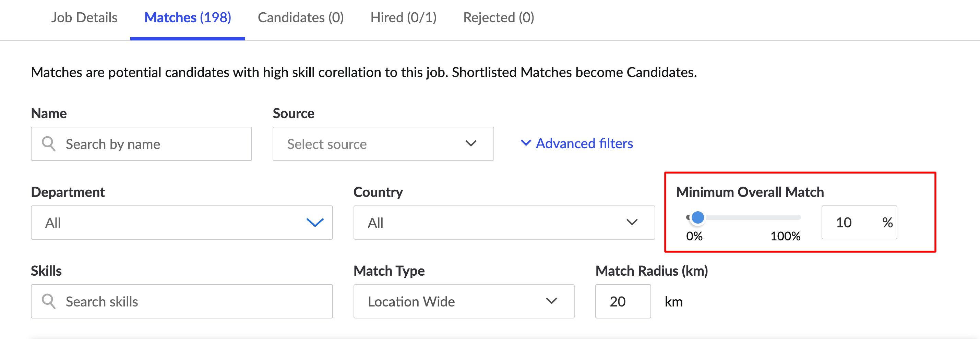Open the Department All dropdown
The height and width of the screenshot is (339, 980).
tap(182, 223)
